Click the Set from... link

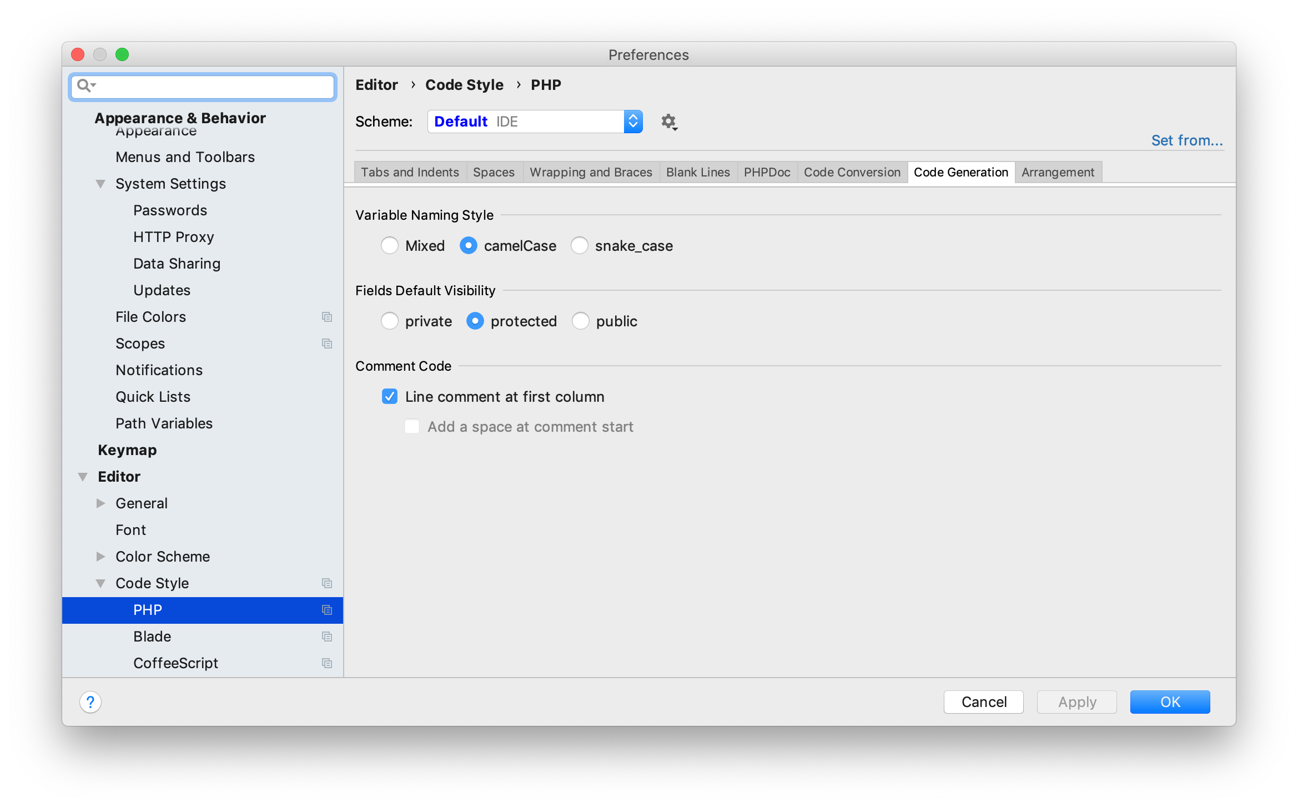(x=1187, y=140)
